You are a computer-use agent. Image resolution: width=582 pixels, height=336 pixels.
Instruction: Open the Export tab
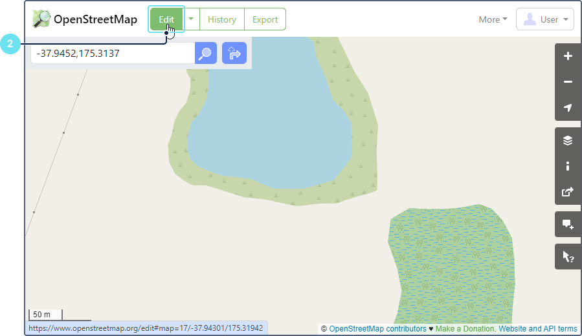[x=265, y=19]
